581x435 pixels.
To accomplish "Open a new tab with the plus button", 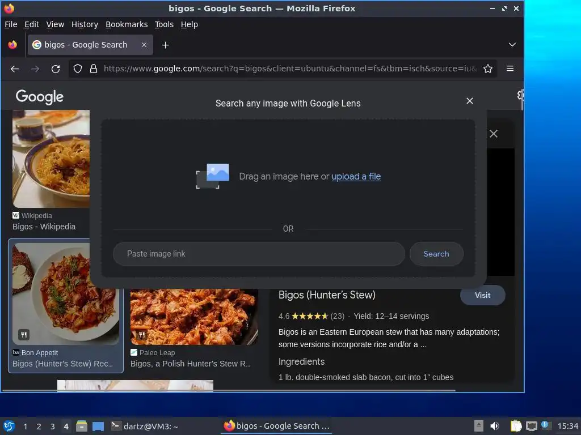I will (x=166, y=45).
